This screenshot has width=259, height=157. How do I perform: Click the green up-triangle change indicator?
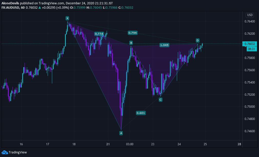point(40,7)
